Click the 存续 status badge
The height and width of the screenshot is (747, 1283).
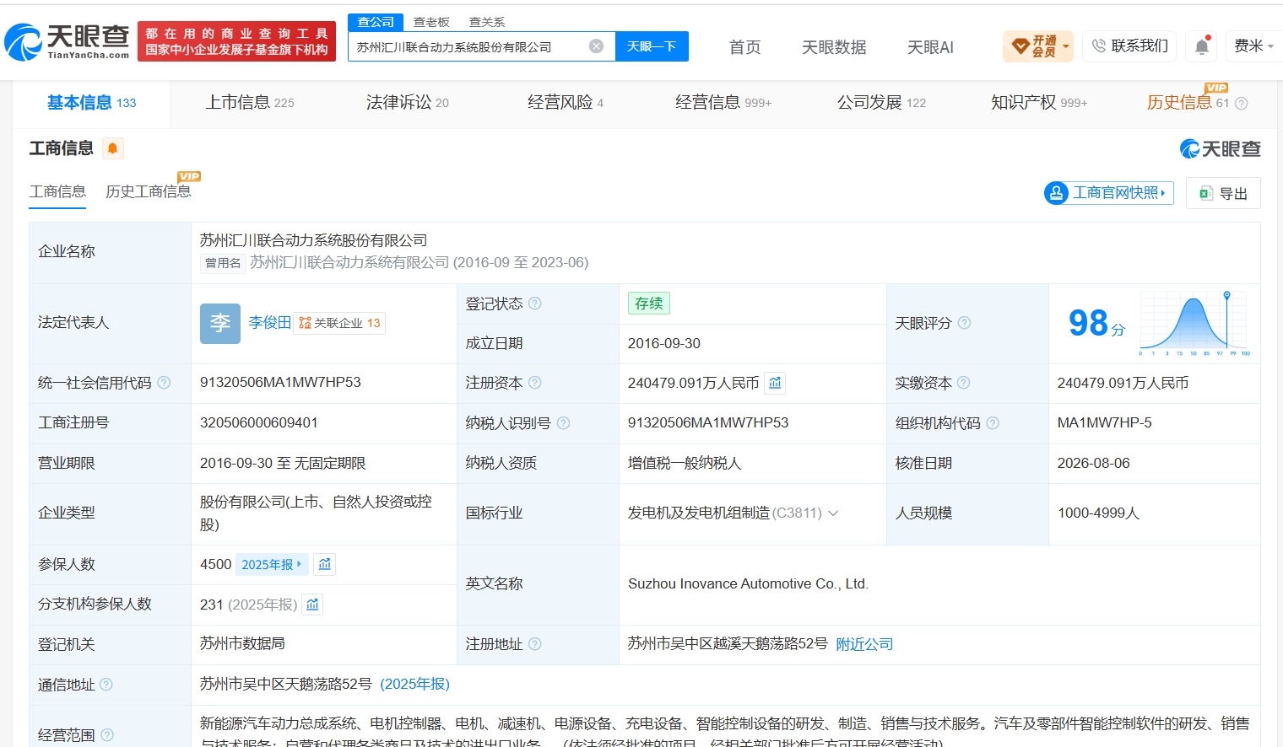tap(649, 304)
